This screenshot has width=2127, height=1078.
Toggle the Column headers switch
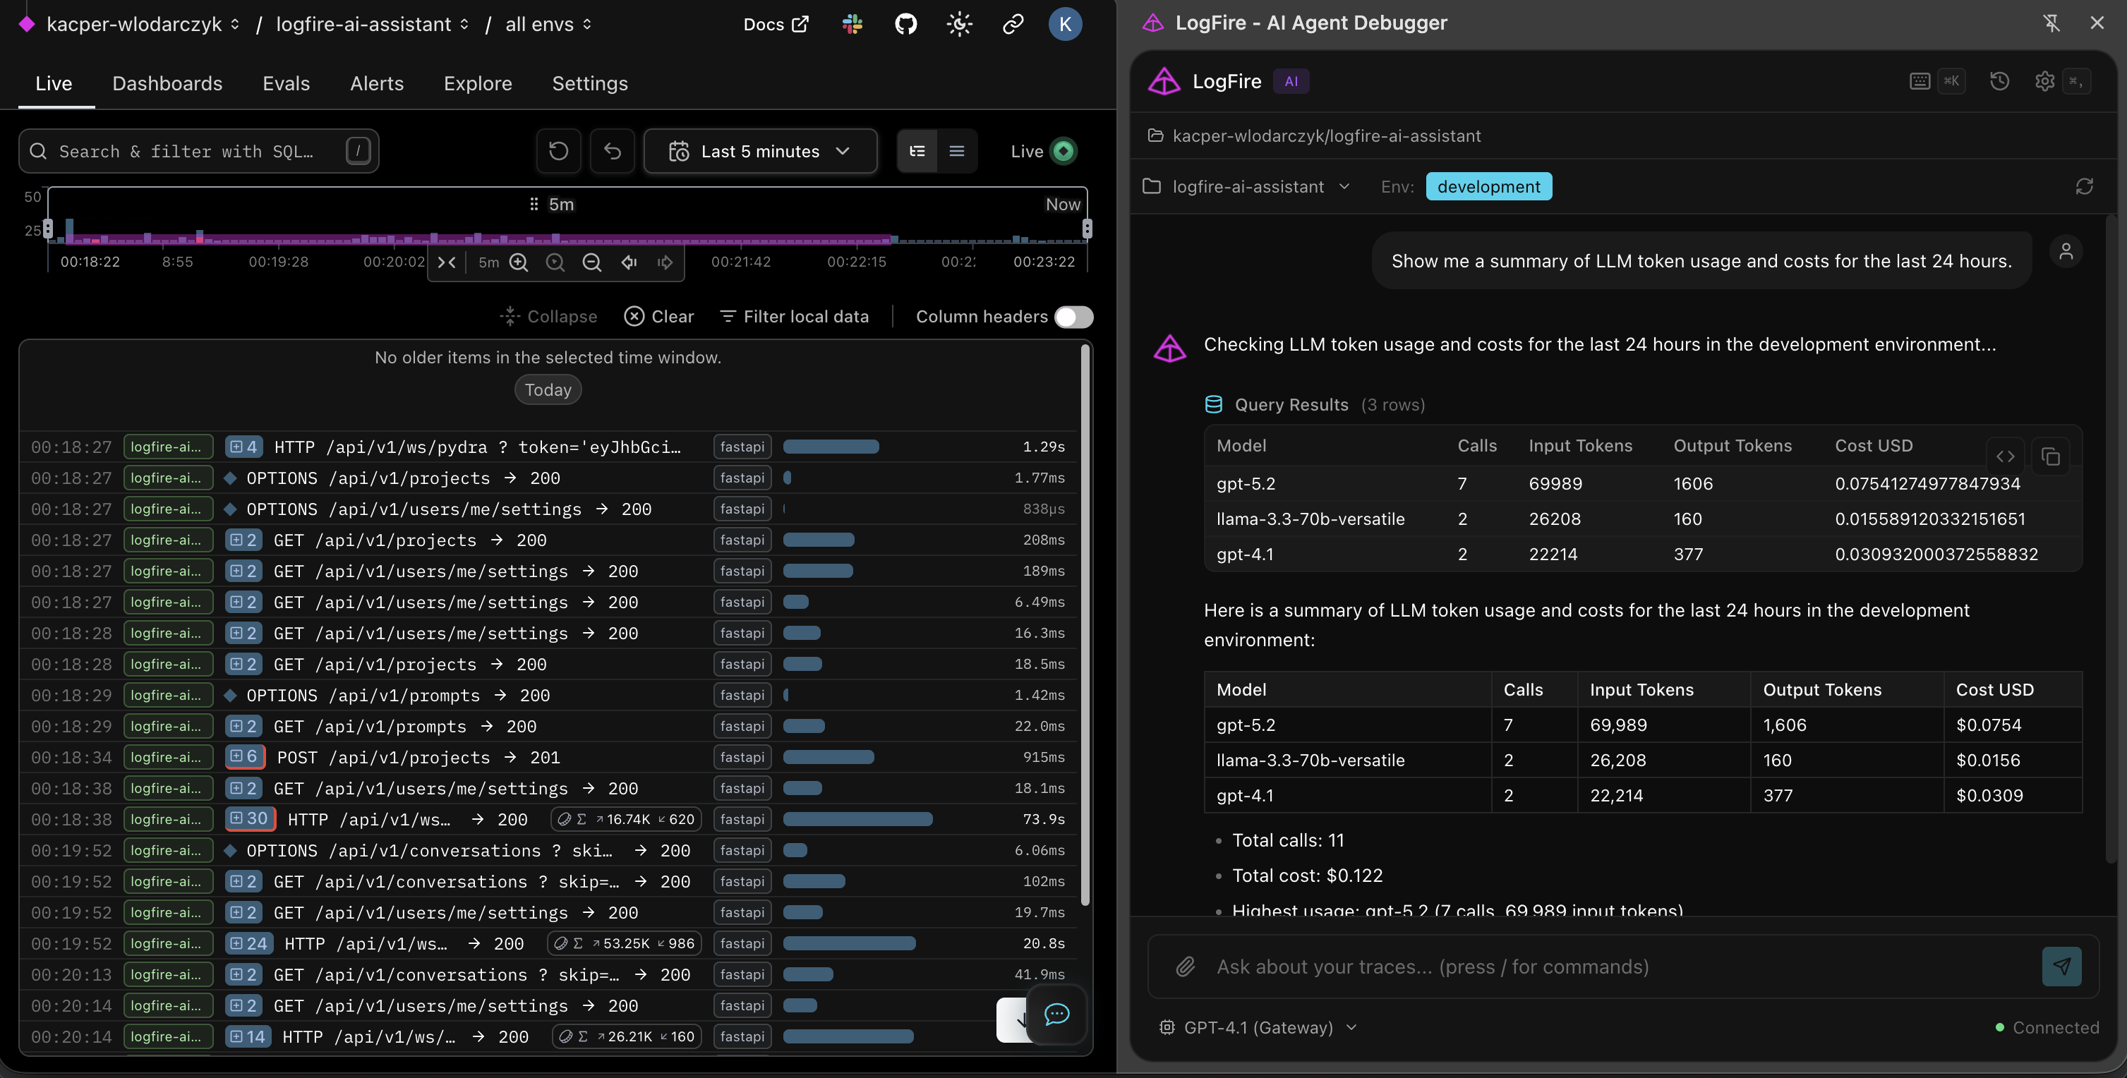1073,317
